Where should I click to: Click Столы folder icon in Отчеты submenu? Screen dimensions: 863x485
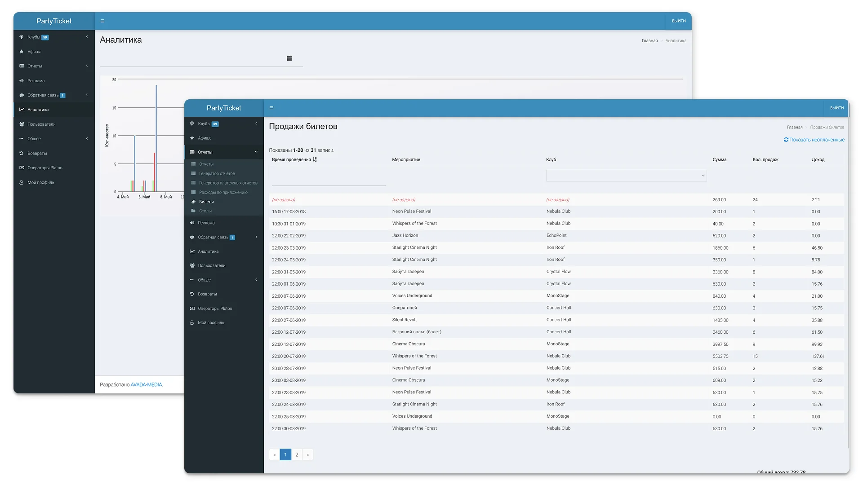[x=193, y=211]
